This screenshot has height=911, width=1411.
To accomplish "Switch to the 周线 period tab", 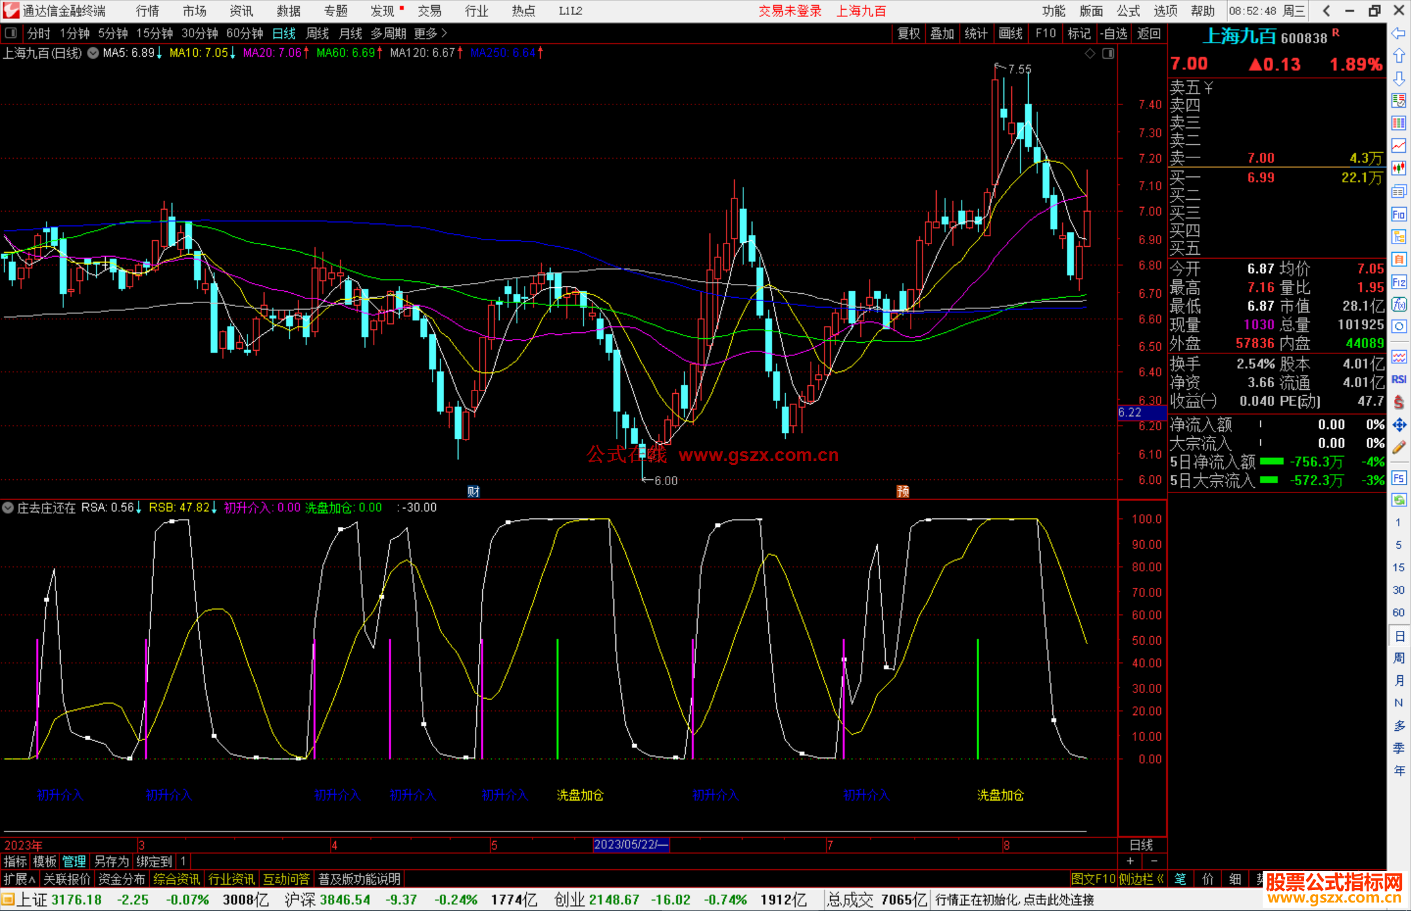I will [317, 33].
